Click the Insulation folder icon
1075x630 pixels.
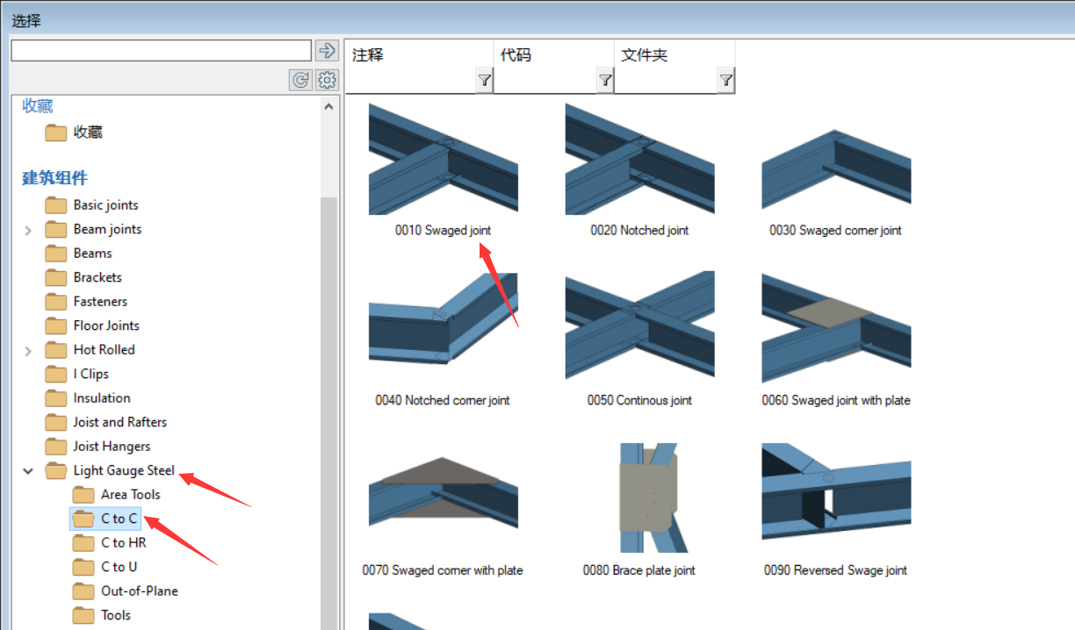[56, 398]
